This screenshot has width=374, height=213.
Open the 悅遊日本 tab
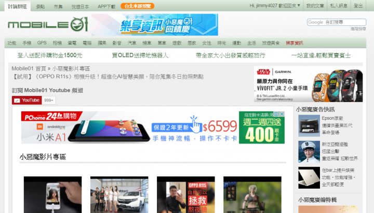coord(80,7)
